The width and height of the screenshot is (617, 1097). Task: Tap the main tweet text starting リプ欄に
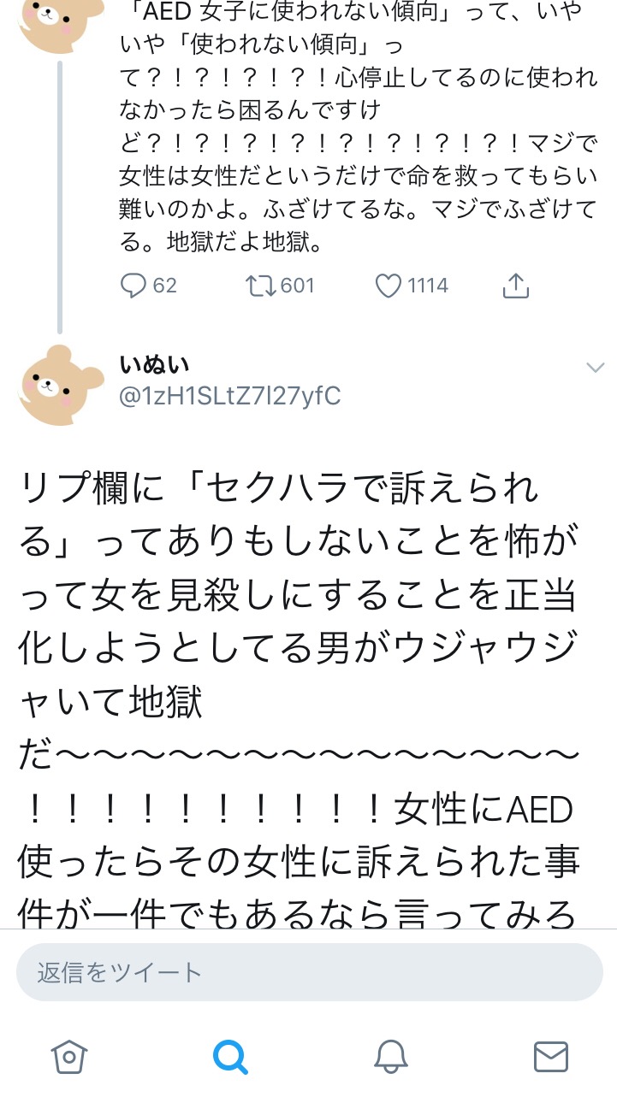pos(300,703)
